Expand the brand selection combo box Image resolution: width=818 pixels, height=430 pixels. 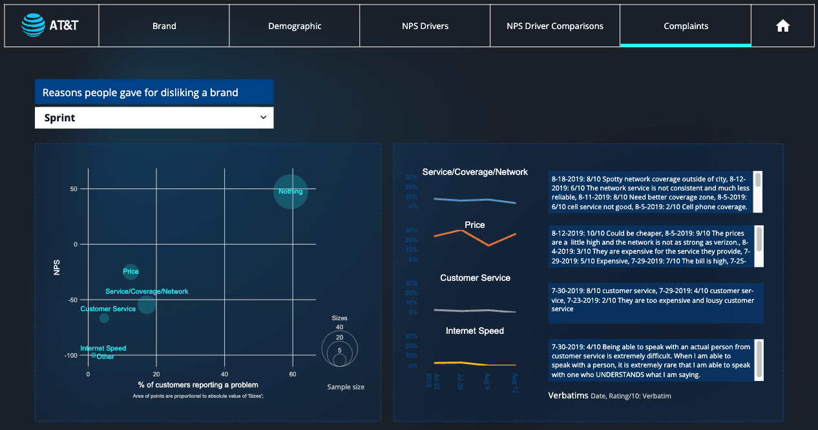[154, 118]
